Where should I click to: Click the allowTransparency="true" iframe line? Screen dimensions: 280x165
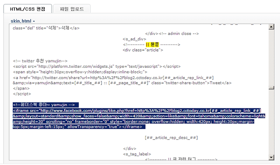pos(79,127)
